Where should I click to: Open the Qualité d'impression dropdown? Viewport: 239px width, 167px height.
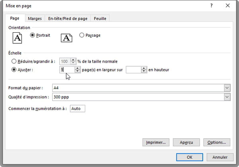point(227,97)
